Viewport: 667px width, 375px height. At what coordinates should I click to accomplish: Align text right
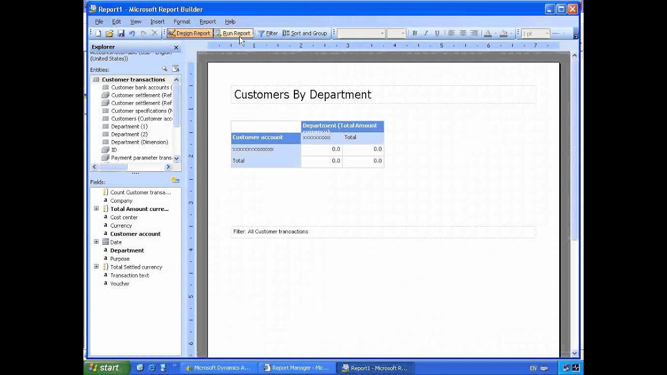pyautogui.click(x=474, y=33)
